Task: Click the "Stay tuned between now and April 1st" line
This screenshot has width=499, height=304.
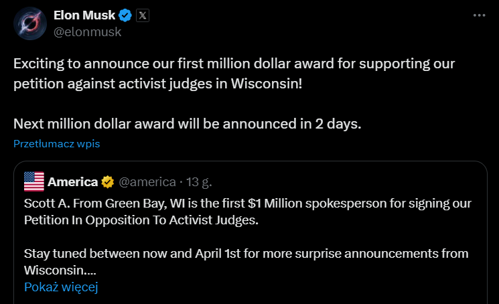Action: (x=246, y=254)
